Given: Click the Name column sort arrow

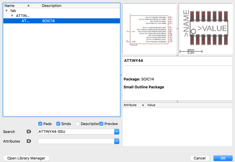Looking at the screenshot, I should point(28,6).
